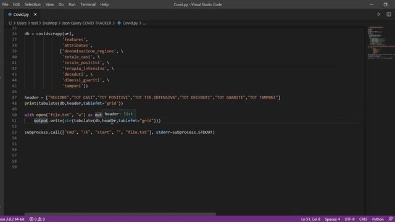The height and width of the screenshot is (222, 395).
Task: Click the "REGIONE" header string
Action: [59, 97]
